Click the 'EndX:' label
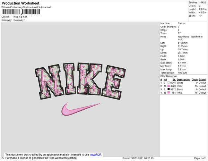Image resolution: width=208 pixels, height=161 pixels. click(164, 56)
